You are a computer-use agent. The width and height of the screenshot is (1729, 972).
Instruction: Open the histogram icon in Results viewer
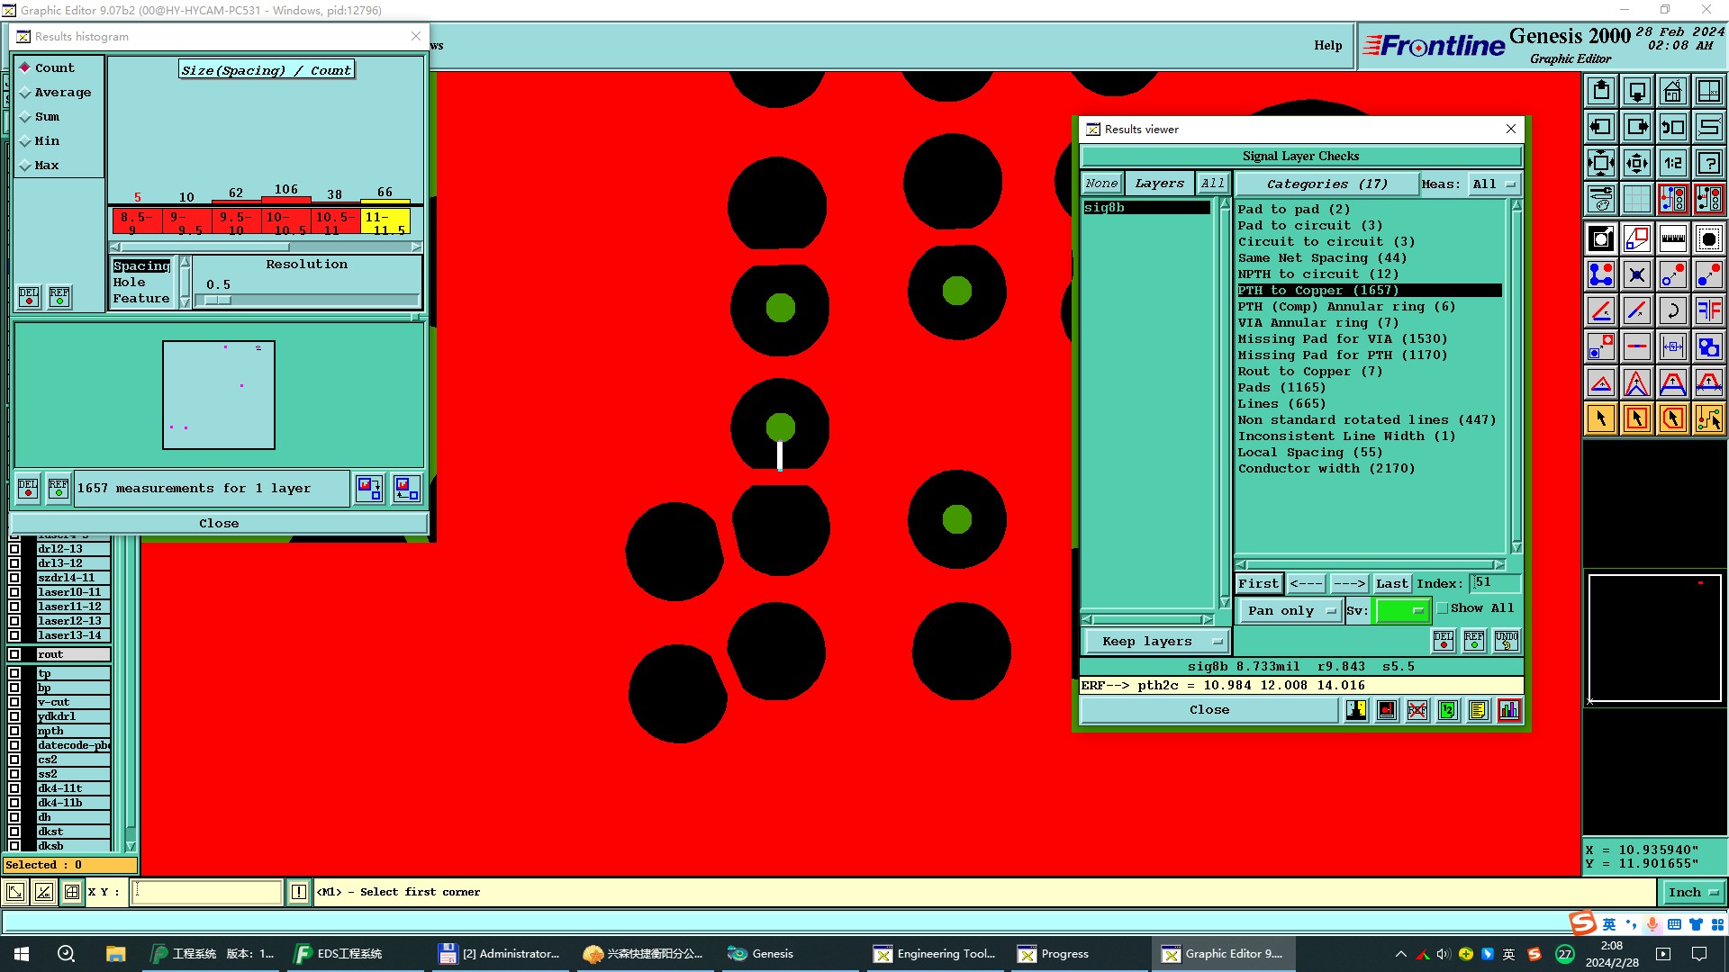(1509, 710)
